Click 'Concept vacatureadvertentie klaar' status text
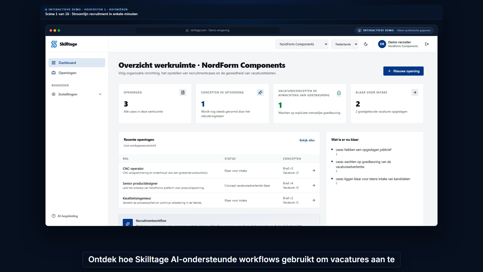The height and width of the screenshot is (272, 483). (x=247, y=186)
